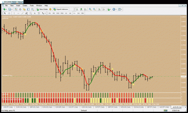Open the New Chart toolbar icon
Screen dimensions: 188x113
(x=4, y=9)
